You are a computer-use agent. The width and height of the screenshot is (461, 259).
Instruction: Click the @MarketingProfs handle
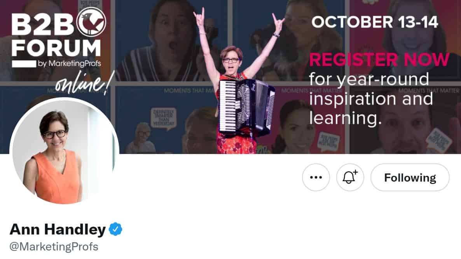click(54, 247)
